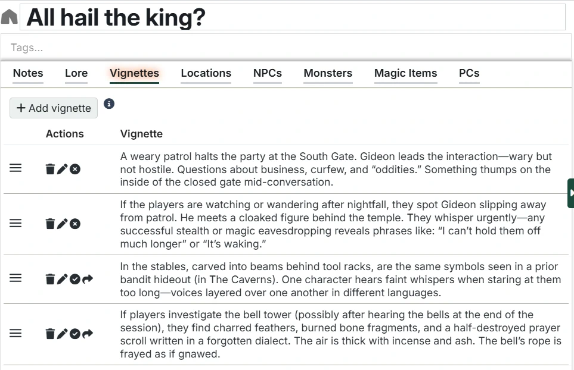The image size is (574, 370).
Task: Expand the green side panel on the right edge
Action: pos(570,192)
